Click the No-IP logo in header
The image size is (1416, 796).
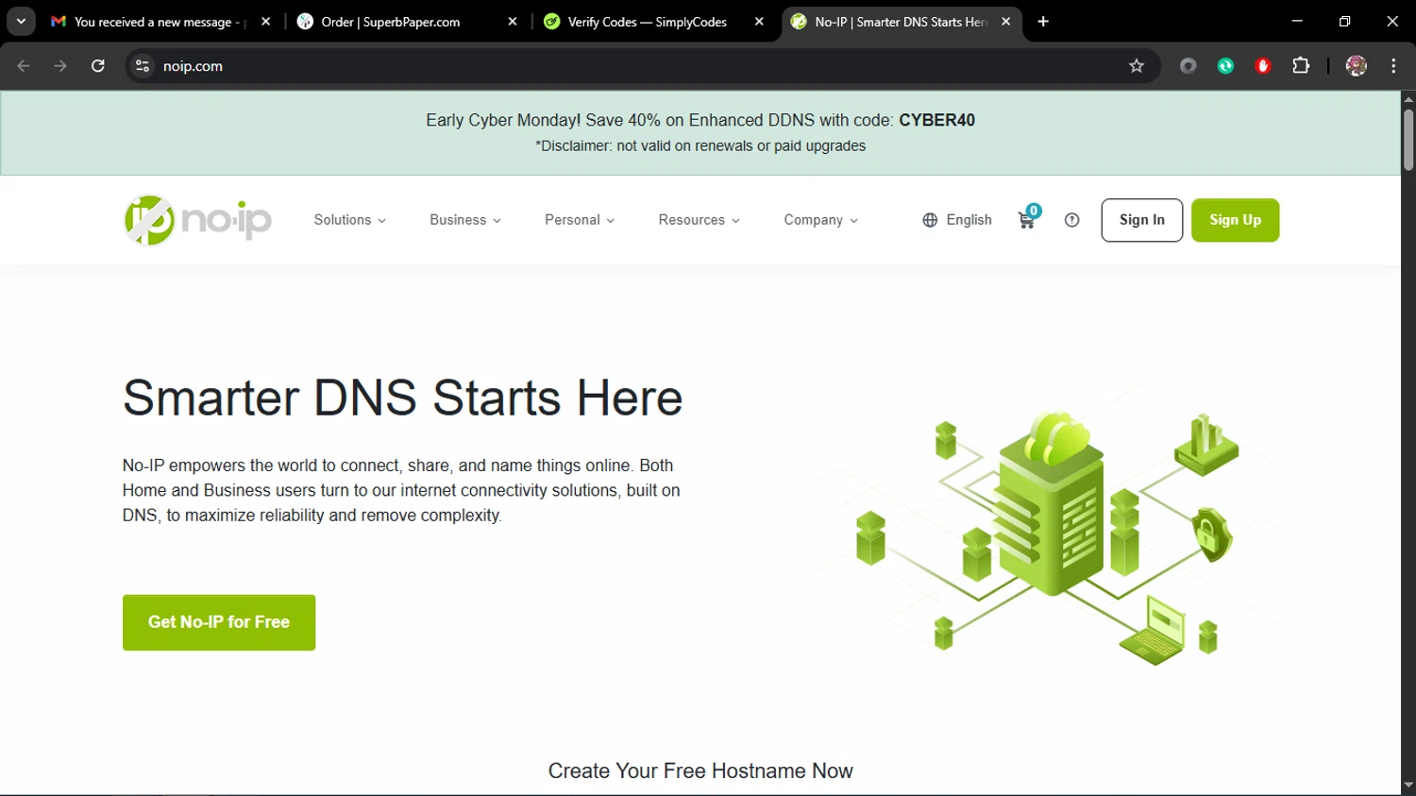[197, 220]
